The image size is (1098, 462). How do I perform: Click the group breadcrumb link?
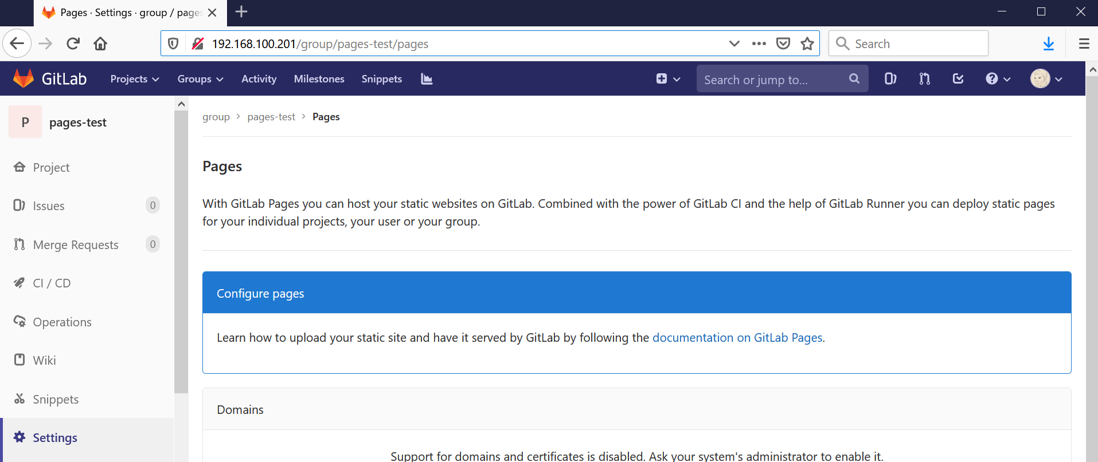216,117
